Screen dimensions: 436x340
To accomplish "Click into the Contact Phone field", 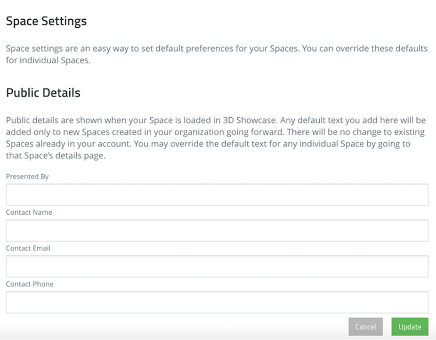I will tap(217, 302).
